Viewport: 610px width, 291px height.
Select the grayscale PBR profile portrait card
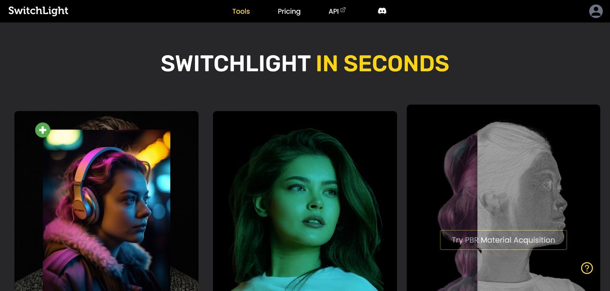[x=503, y=198]
